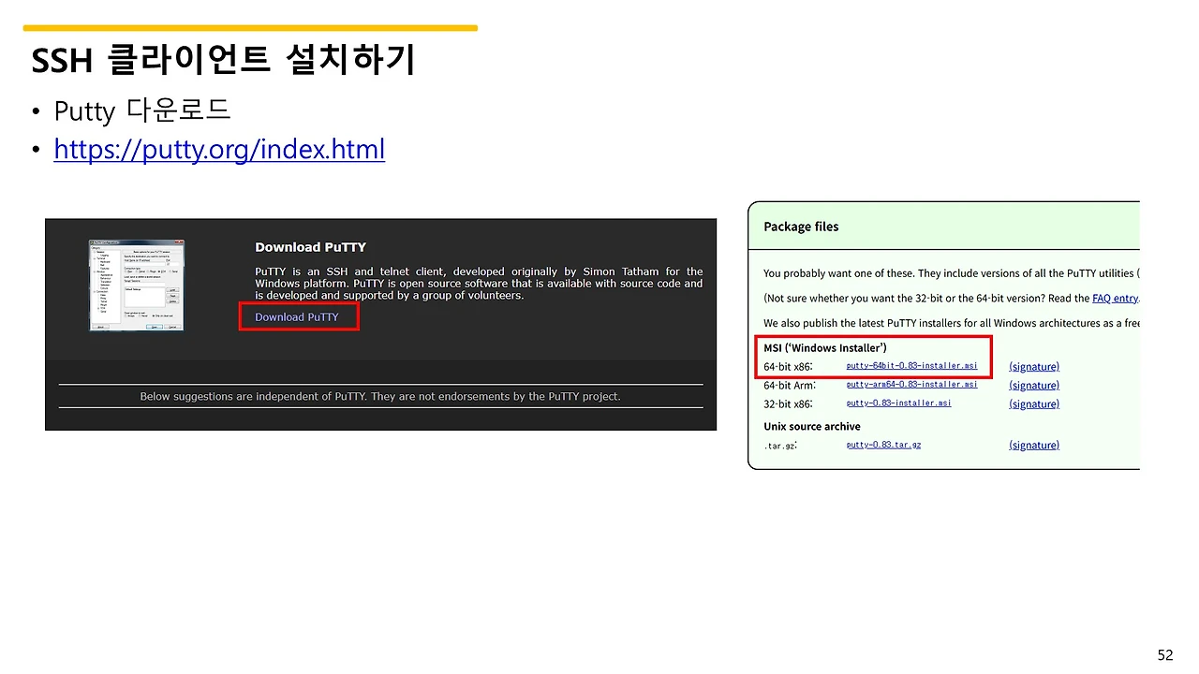Click the PuTTY icon in the dialog title bar

pos(92,242)
